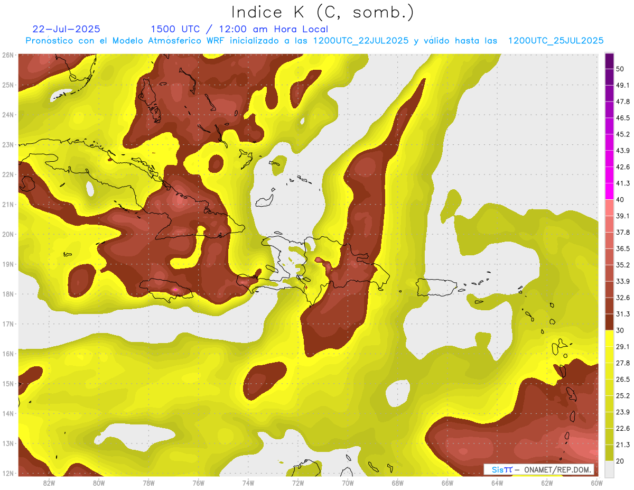Select the 22N latitude label

(8, 174)
